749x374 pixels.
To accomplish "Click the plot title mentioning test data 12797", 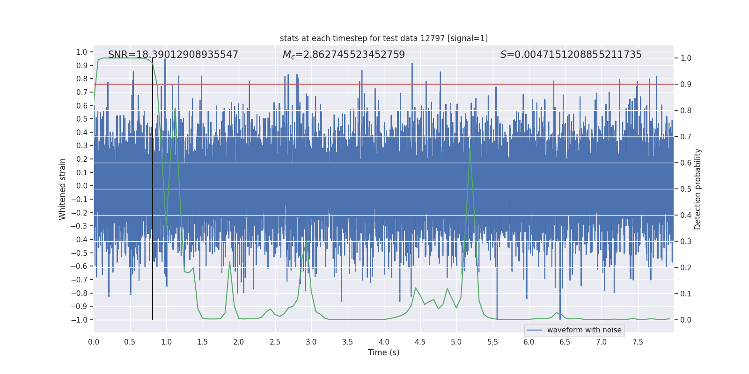I will [x=384, y=38].
